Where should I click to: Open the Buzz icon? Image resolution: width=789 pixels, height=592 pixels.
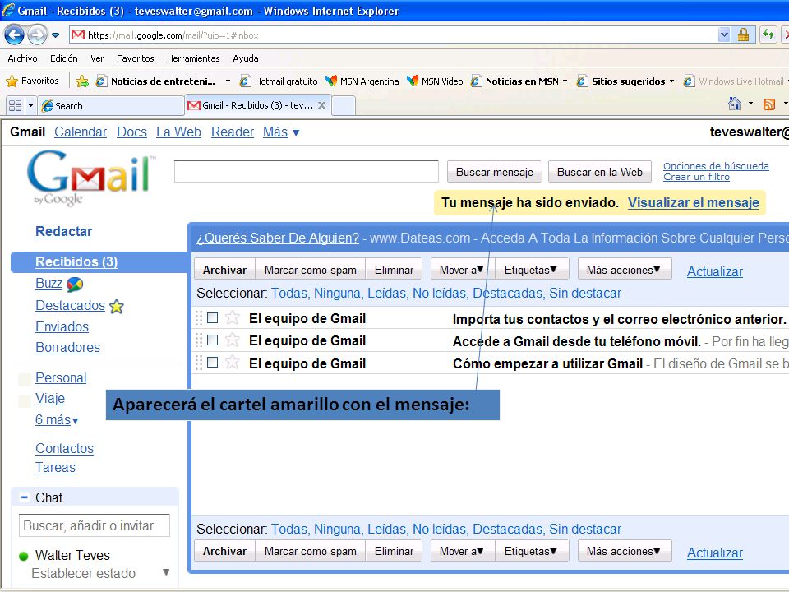click(75, 284)
